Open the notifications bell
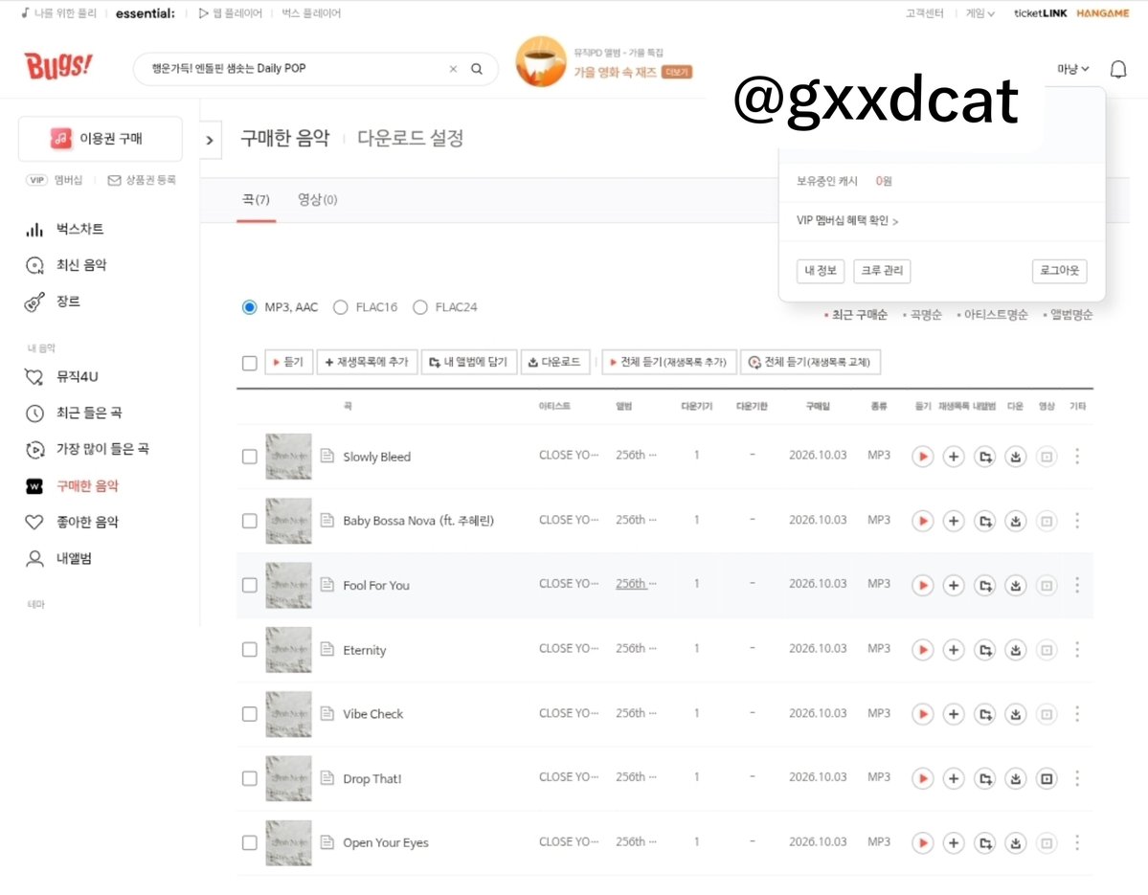 [x=1118, y=70]
